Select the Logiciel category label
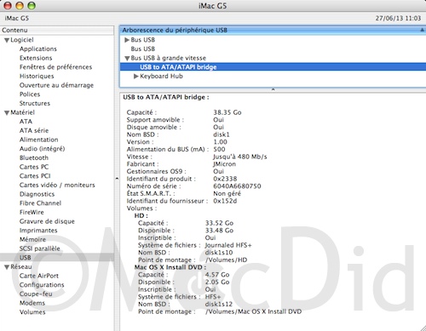 (22, 40)
